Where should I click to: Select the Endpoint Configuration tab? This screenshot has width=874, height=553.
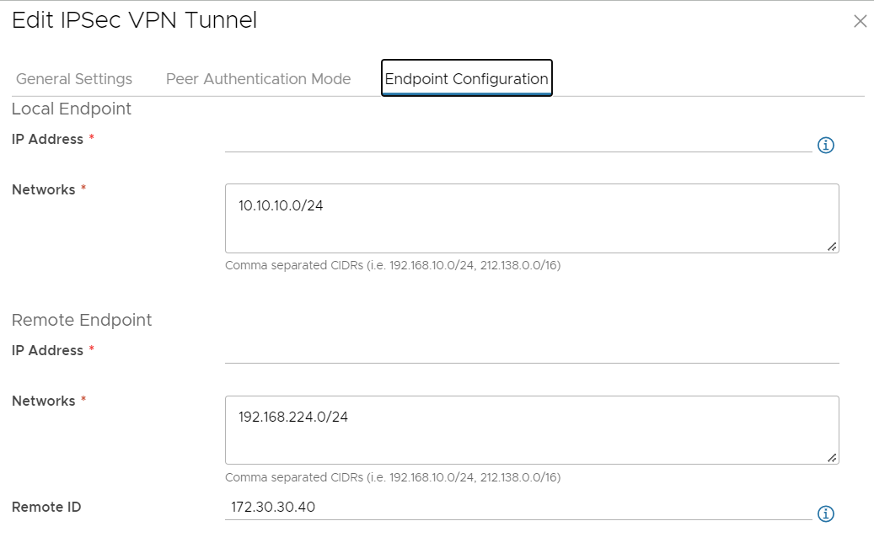coord(466,79)
